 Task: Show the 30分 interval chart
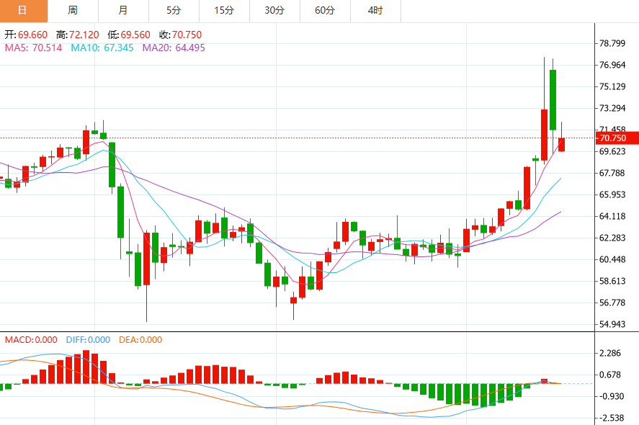[x=274, y=11]
